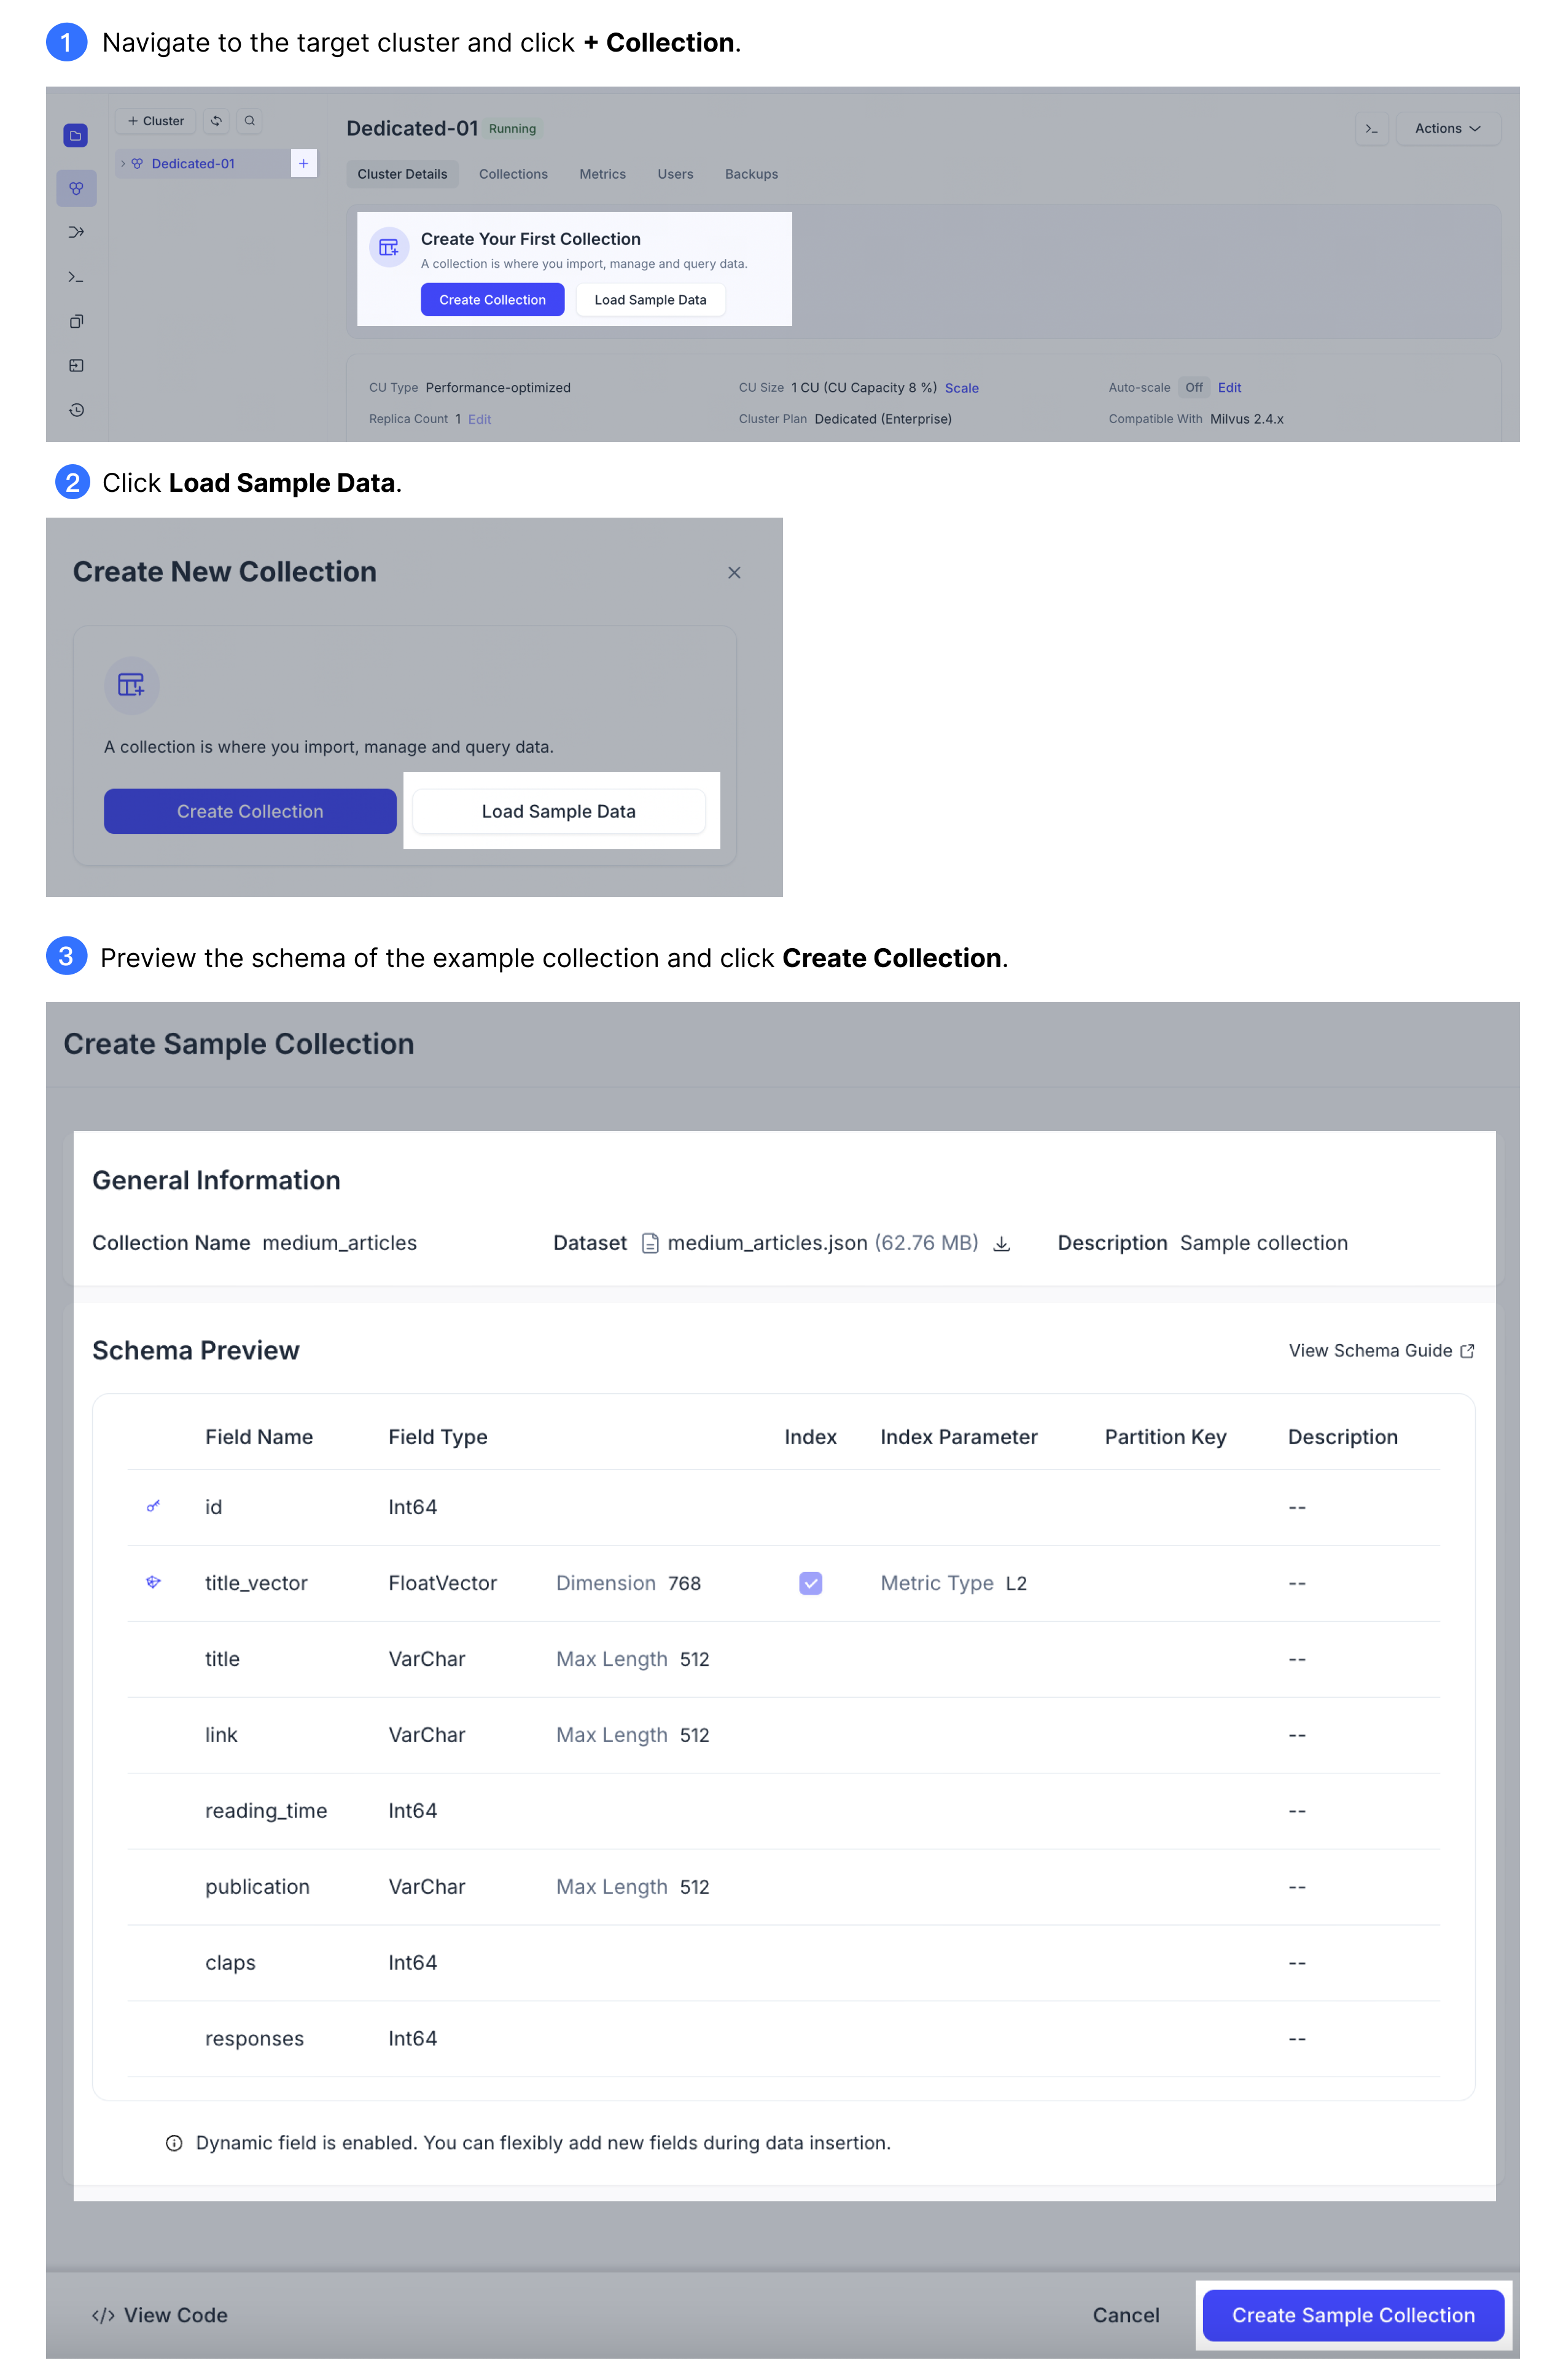Click Load Sample Data in the Create New Collection dialog
Screen dimensions: 1566x2380
558,811
